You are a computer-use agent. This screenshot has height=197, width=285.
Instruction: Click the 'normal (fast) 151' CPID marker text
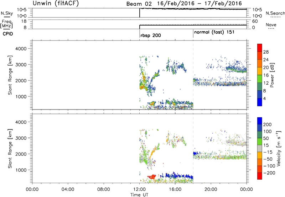(214, 32)
